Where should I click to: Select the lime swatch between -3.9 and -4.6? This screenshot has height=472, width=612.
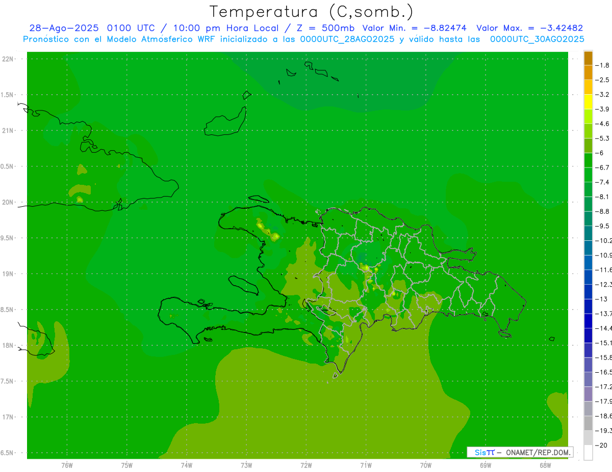coord(588,117)
